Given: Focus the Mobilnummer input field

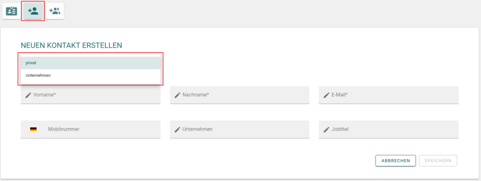Looking at the screenshot, I should click(102, 130).
